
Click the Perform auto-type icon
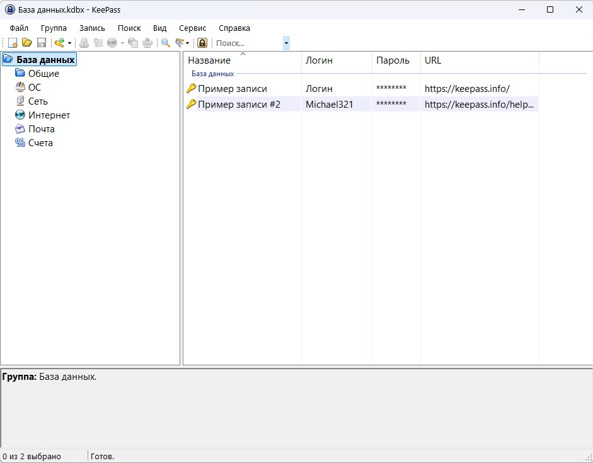(147, 43)
